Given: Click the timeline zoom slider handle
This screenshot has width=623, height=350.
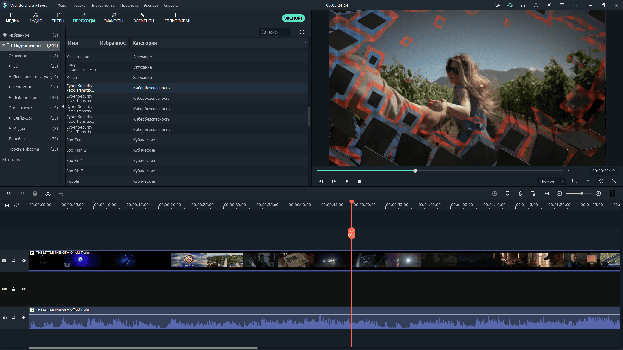Looking at the screenshot, I should [x=582, y=193].
